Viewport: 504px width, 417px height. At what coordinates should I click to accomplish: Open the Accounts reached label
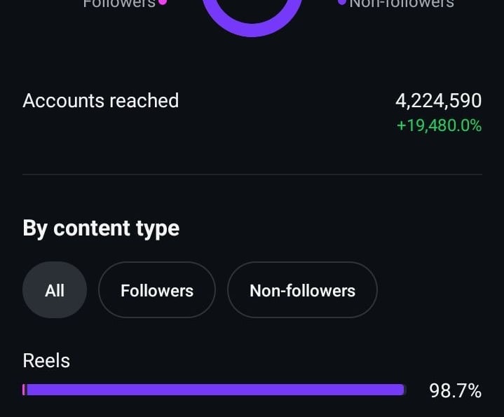101,101
